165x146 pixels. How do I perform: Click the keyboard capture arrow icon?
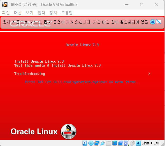[138, 143]
